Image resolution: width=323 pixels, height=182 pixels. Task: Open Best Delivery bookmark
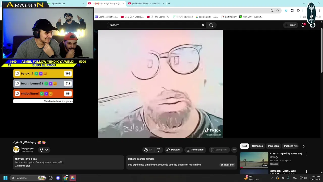click(x=229, y=17)
